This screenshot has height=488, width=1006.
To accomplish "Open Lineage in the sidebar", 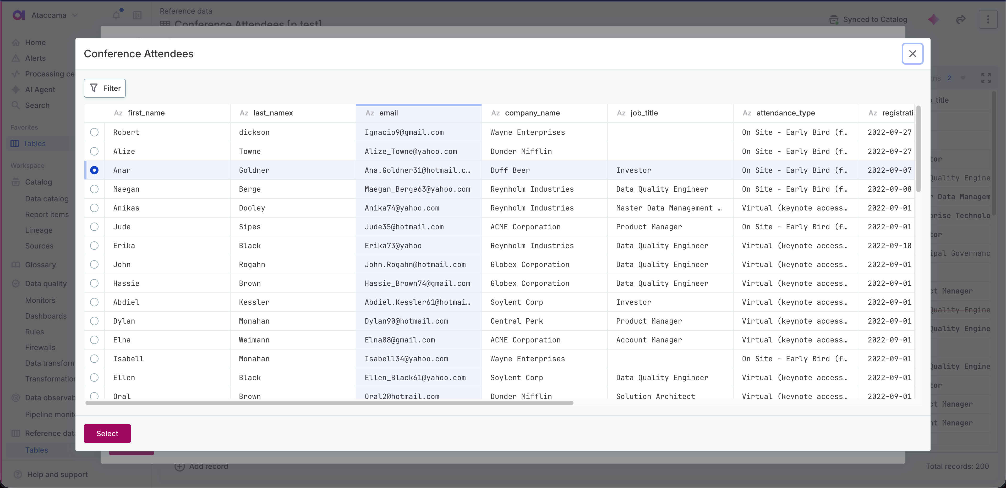I will pos(39,230).
